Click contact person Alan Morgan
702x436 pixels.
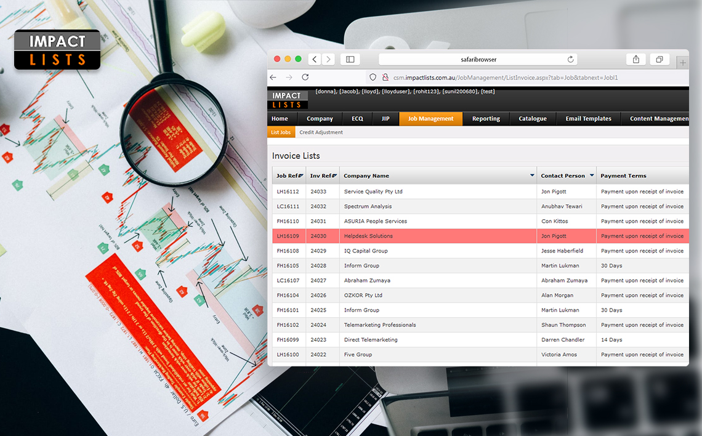coord(557,295)
